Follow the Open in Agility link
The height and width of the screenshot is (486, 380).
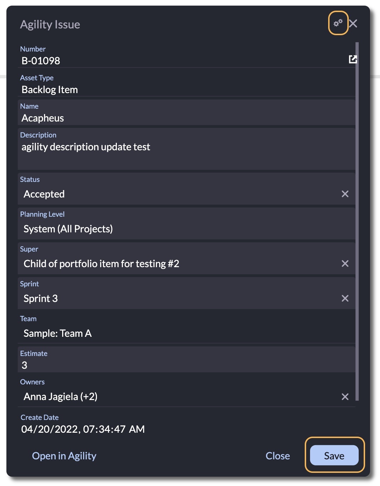coord(64,456)
